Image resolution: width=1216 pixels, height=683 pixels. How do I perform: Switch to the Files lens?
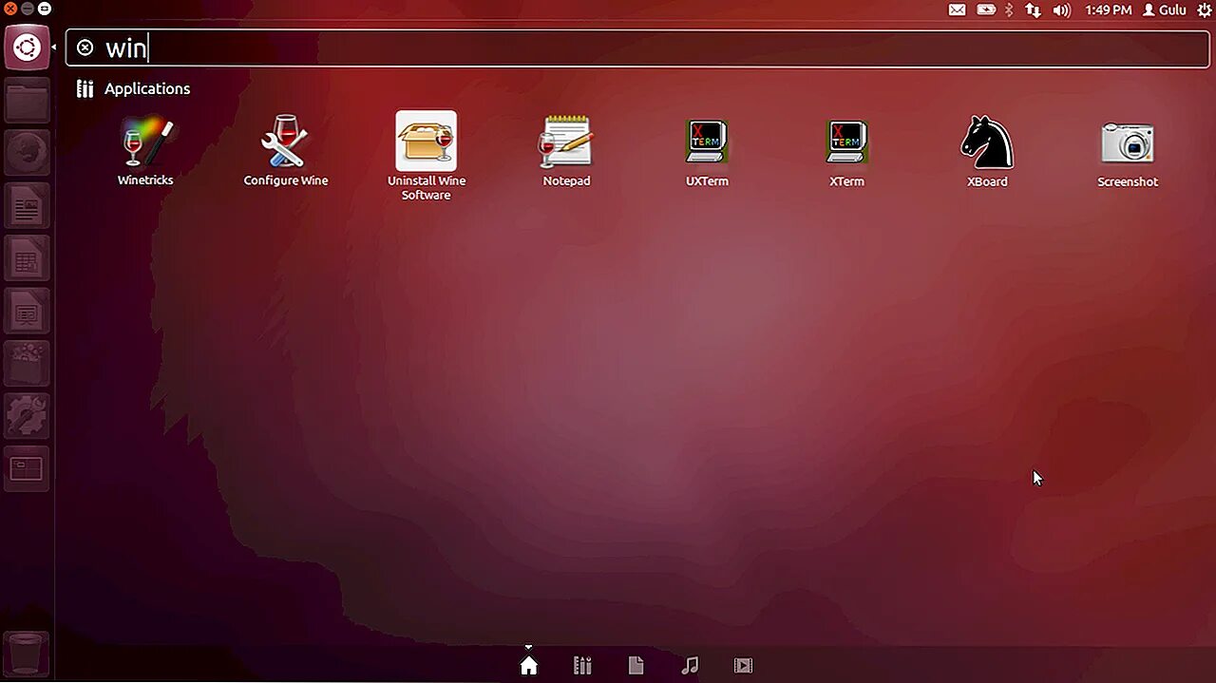pos(636,666)
